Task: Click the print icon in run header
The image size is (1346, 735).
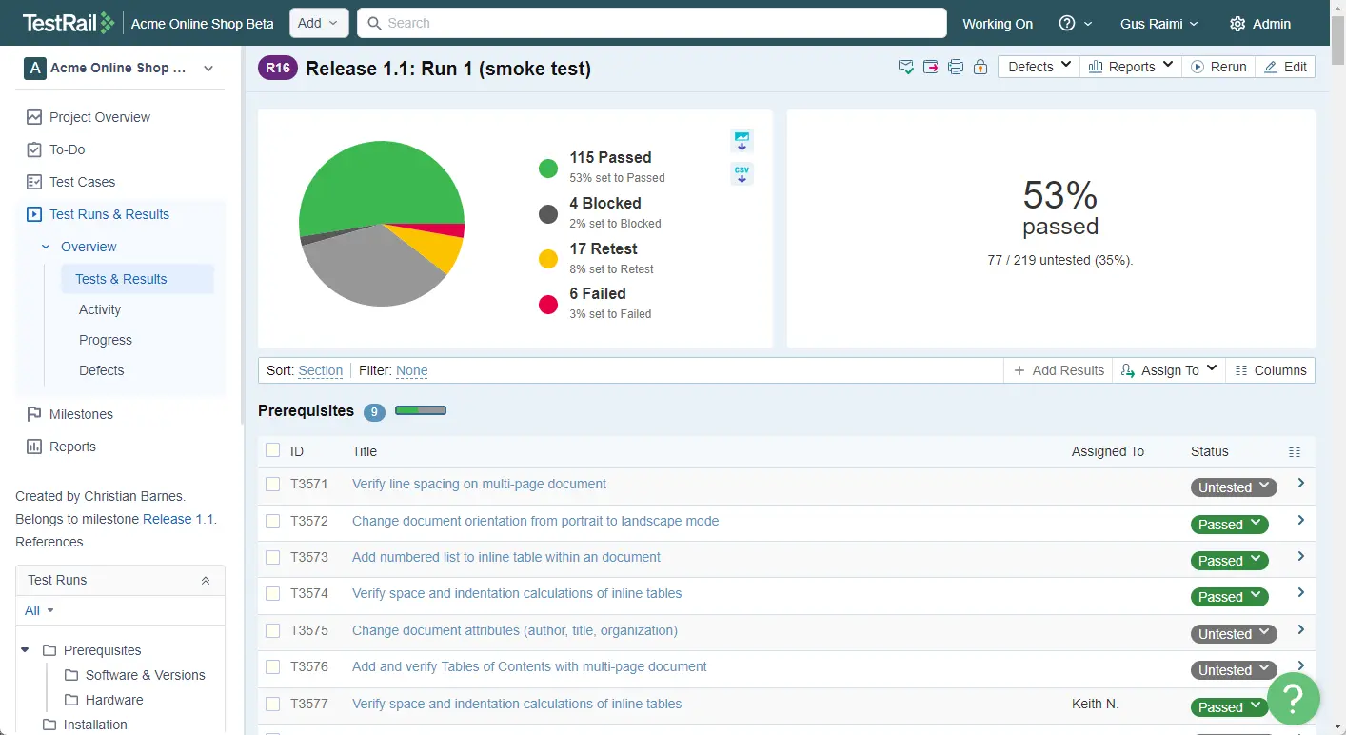Action: (x=956, y=67)
